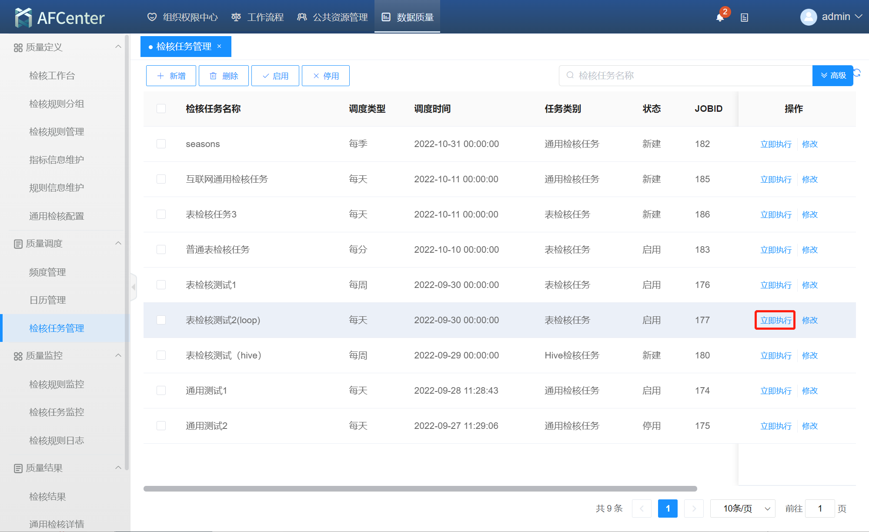Image resolution: width=869 pixels, height=532 pixels.
Task: Collapse the sidebar using the arrow handle
Action: [x=134, y=287]
